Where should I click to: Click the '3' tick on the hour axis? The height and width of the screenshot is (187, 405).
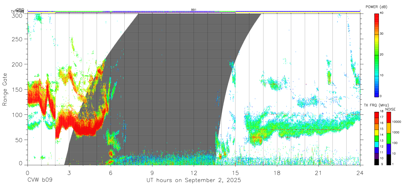tap(69, 172)
